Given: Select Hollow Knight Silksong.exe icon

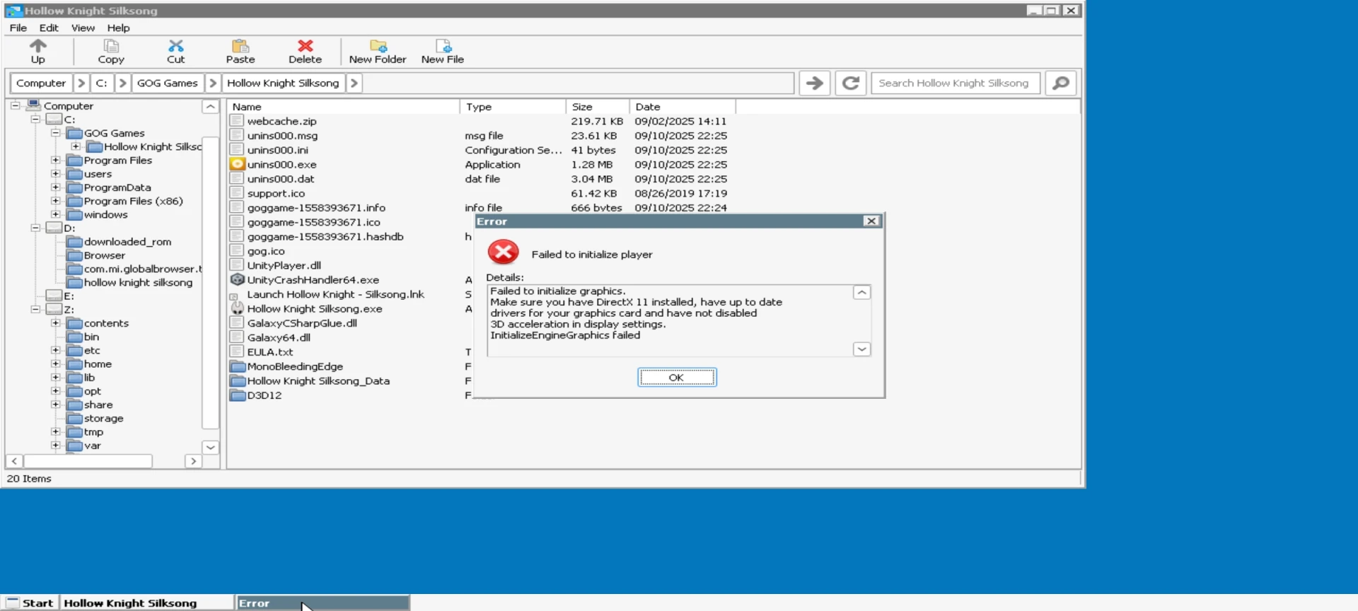Looking at the screenshot, I should click(237, 308).
